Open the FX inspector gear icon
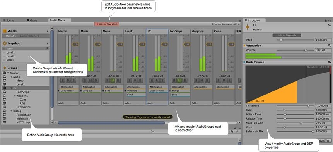333x152 pixels. (329, 25)
